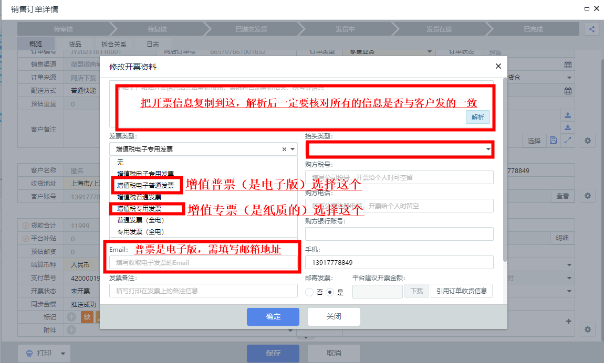Click the info icon next to 货款合计

tap(25, 226)
